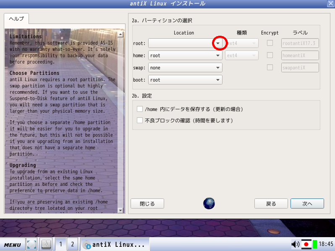Click the USB eject icon in taskbar
This screenshot has height=251, width=335.
[x=46, y=244]
